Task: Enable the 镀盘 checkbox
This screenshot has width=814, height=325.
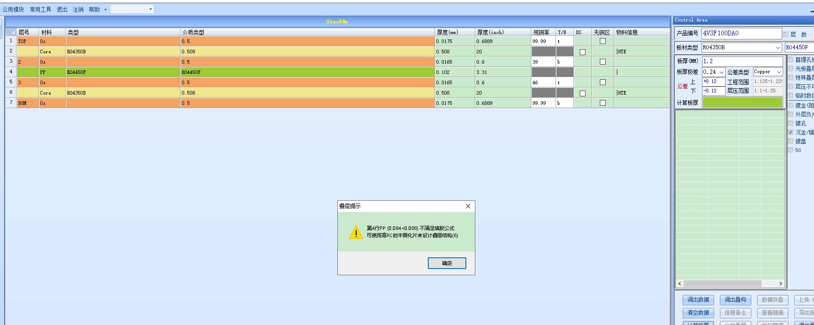Action: coord(791,141)
